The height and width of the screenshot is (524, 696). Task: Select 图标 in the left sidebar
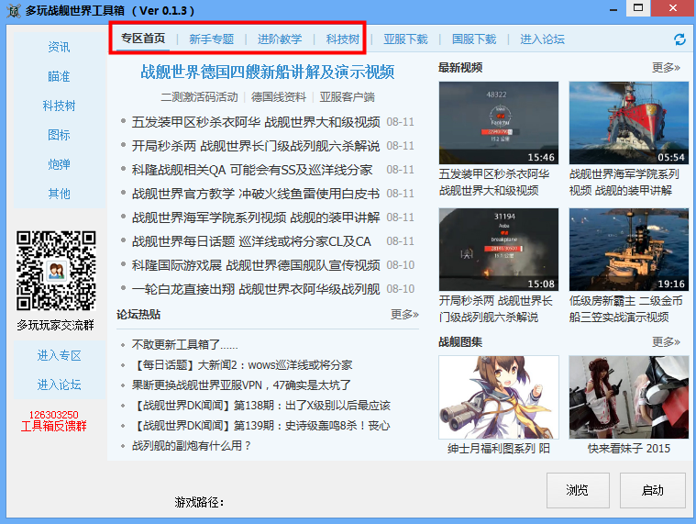point(59,135)
